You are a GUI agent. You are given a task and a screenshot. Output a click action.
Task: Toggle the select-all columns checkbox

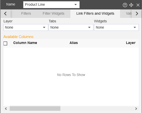[x=5, y=43]
